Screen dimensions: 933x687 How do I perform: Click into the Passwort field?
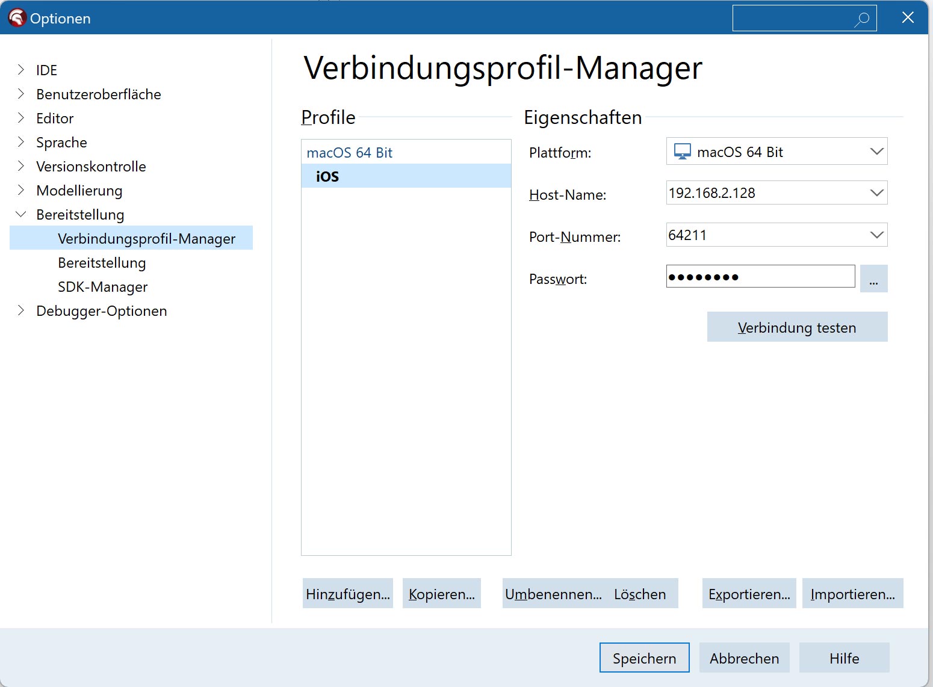[x=760, y=277]
